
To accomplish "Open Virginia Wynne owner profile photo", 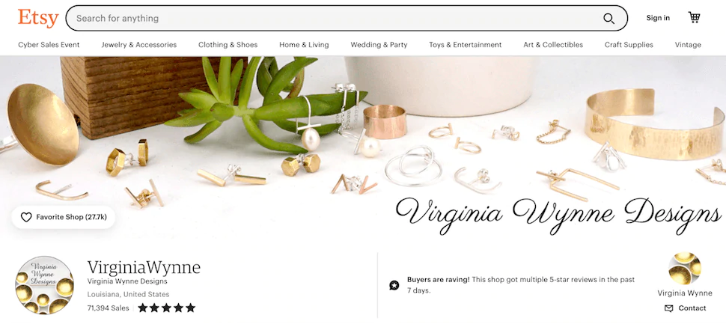I will point(685,269).
